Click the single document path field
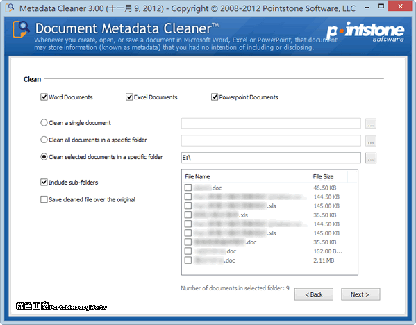The height and width of the screenshot is (325, 416). pyautogui.click(x=271, y=124)
